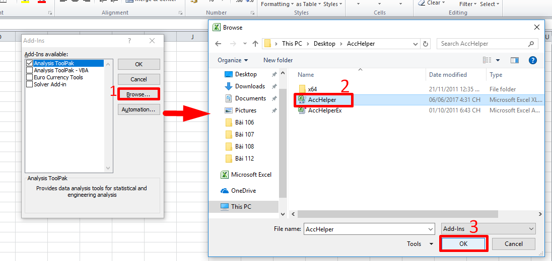Expand the address bar history dropdown
552x261 pixels.
pos(416,44)
